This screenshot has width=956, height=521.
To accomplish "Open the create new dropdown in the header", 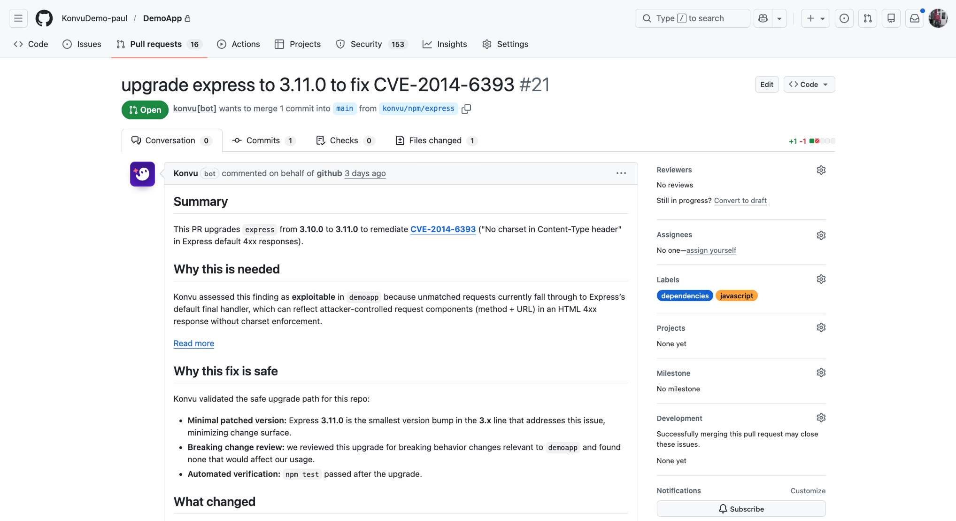I will point(815,18).
